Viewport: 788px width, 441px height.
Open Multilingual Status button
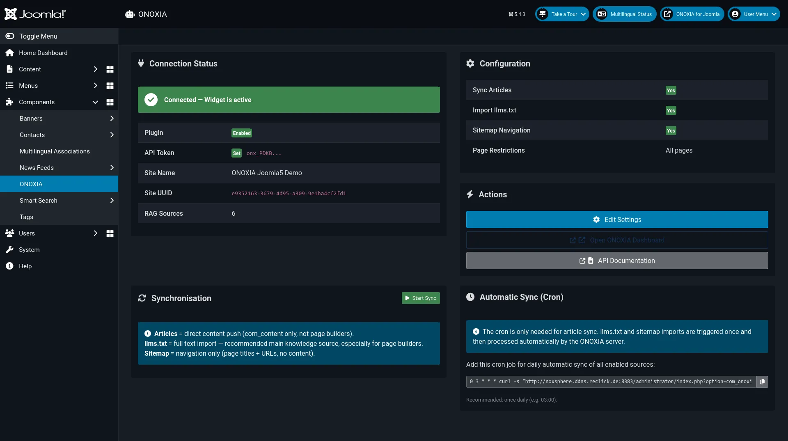click(x=625, y=14)
